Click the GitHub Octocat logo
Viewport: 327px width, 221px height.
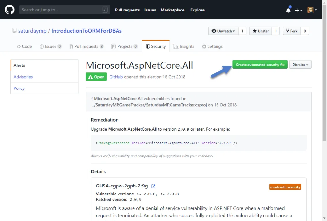point(10,10)
